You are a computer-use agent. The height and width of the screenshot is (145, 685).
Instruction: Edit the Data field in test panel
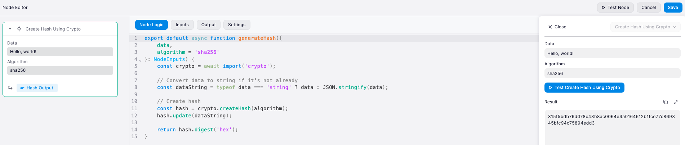point(612,53)
